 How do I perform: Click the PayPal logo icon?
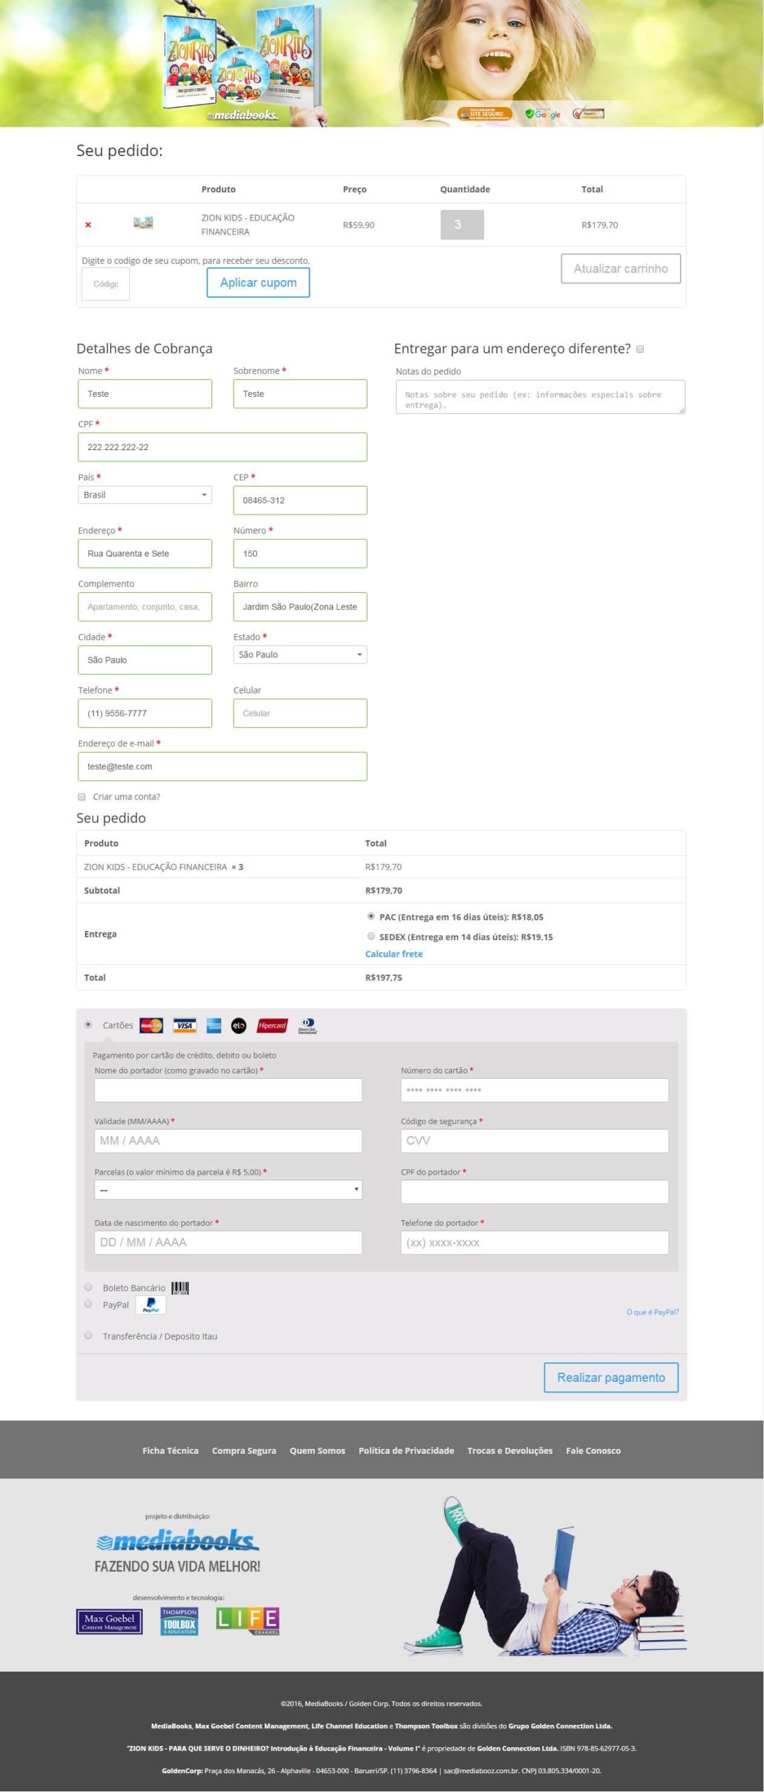(x=150, y=1305)
